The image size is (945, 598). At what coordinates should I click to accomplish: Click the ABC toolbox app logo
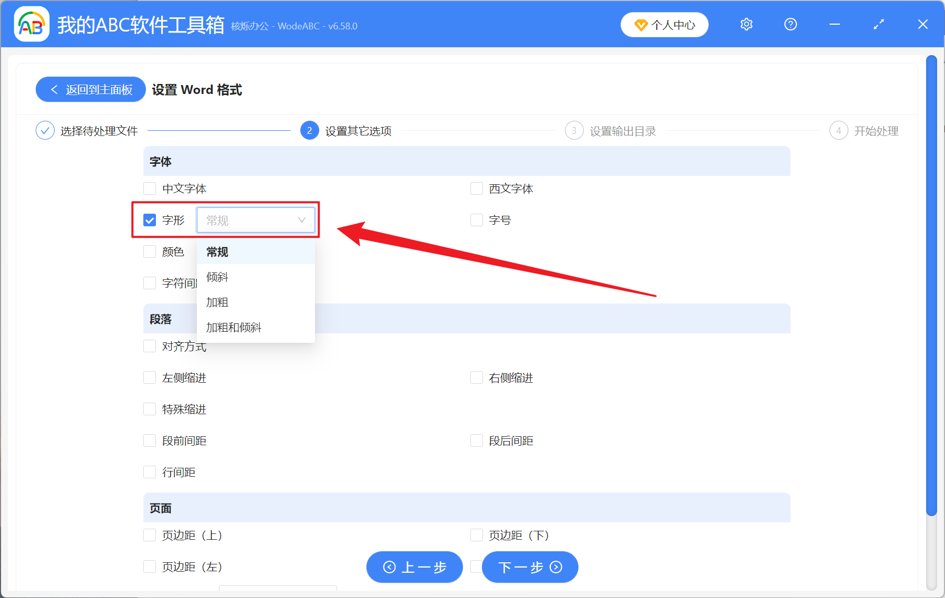[x=31, y=24]
